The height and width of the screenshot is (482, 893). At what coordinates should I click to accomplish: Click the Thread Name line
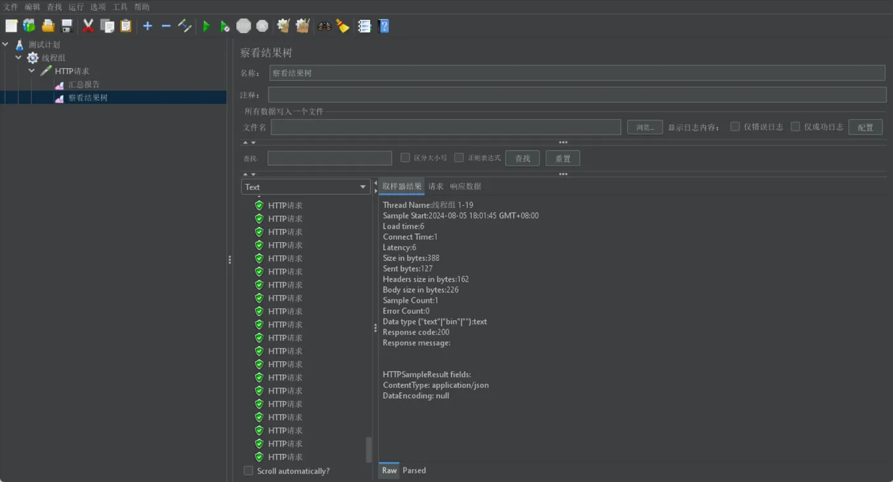[428, 205]
